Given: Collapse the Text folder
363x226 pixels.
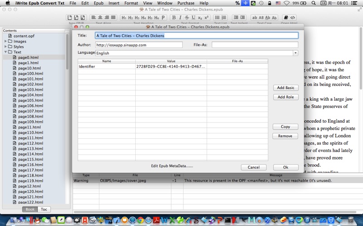Looking at the screenshot, I should pyautogui.click(x=5, y=52).
